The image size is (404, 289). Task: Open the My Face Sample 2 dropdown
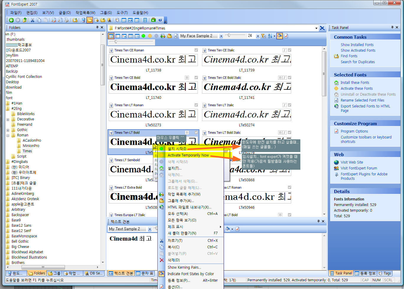pyautogui.click(x=221, y=36)
